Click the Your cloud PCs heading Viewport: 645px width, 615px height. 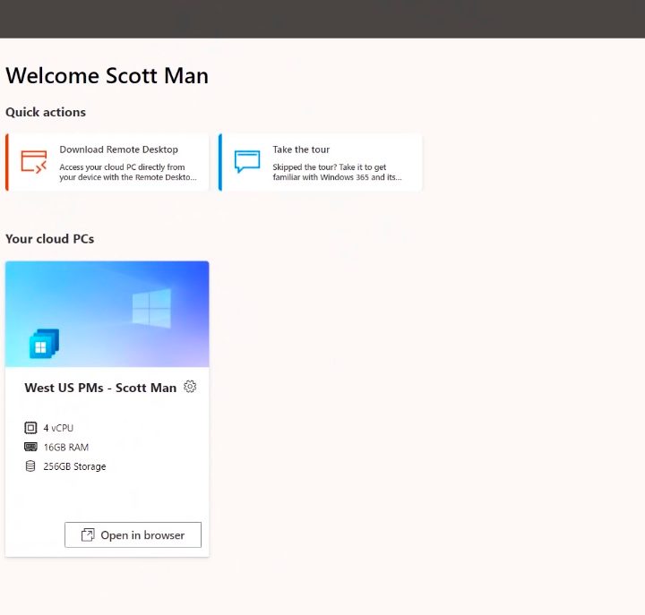coord(49,239)
